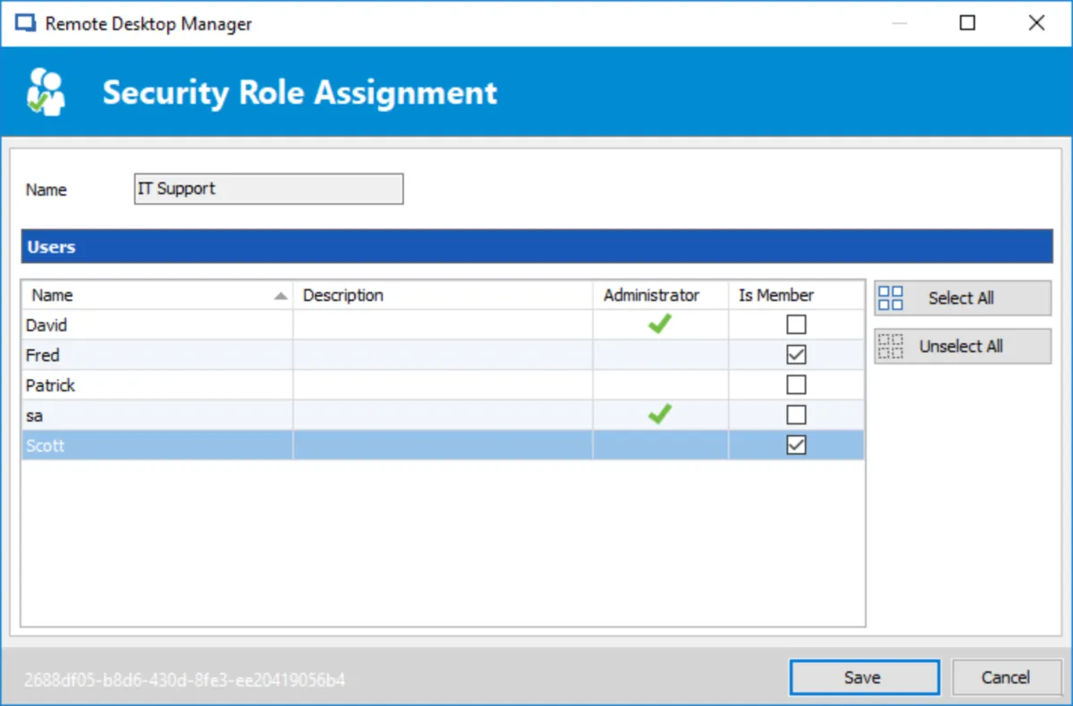Click the IT Support name field
Viewport: 1073px width, 706px height.
coord(268,189)
